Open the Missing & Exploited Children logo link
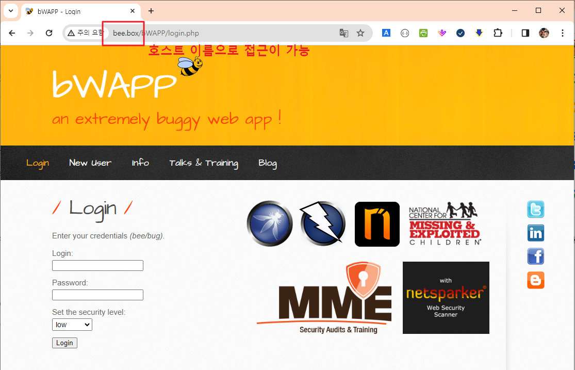The width and height of the screenshot is (575, 370). click(445, 223)
